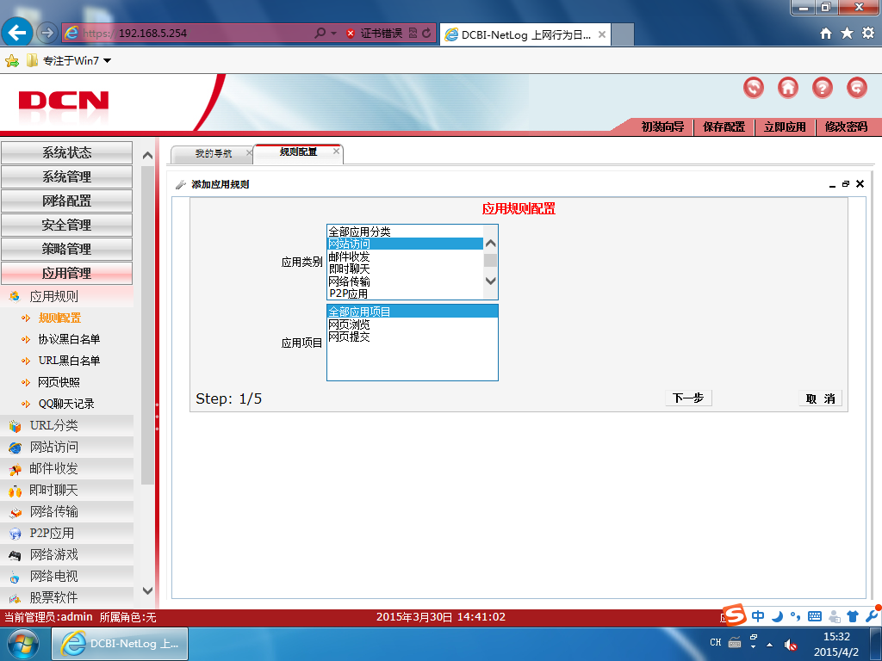
Task: Click 保存配置 in the header bar
Action: click(724, 127)
